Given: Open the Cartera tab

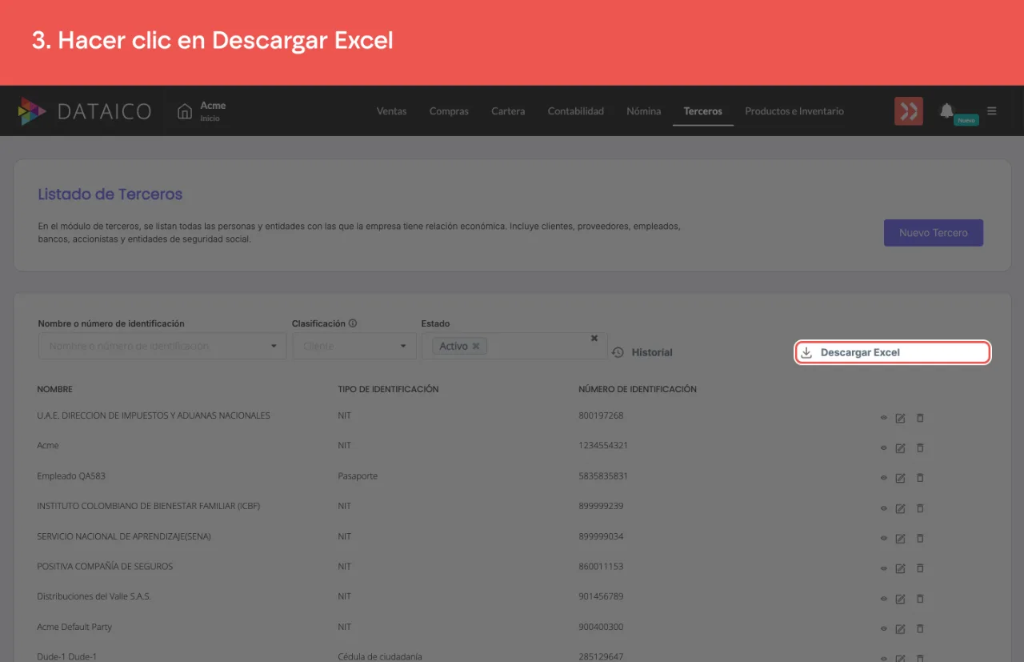Looking at the screenshot, I should point(508,111).
